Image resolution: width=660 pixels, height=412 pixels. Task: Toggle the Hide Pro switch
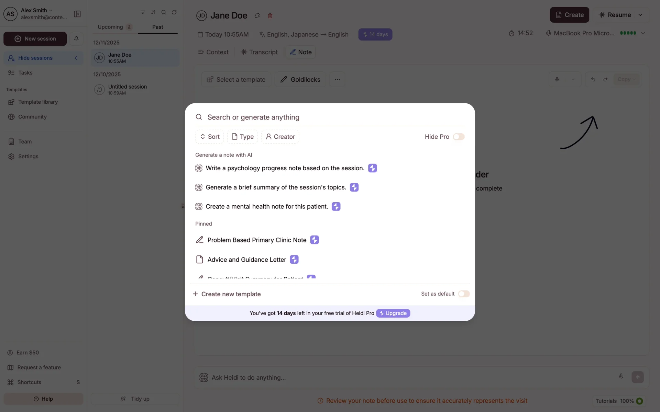tap(459, 137)
